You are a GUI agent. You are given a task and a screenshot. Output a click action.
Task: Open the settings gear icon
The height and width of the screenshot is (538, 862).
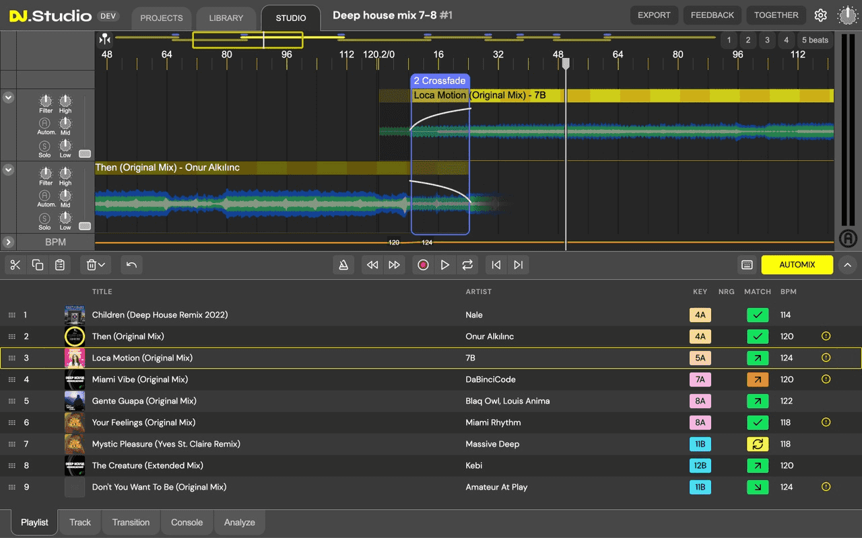[820, 15]
